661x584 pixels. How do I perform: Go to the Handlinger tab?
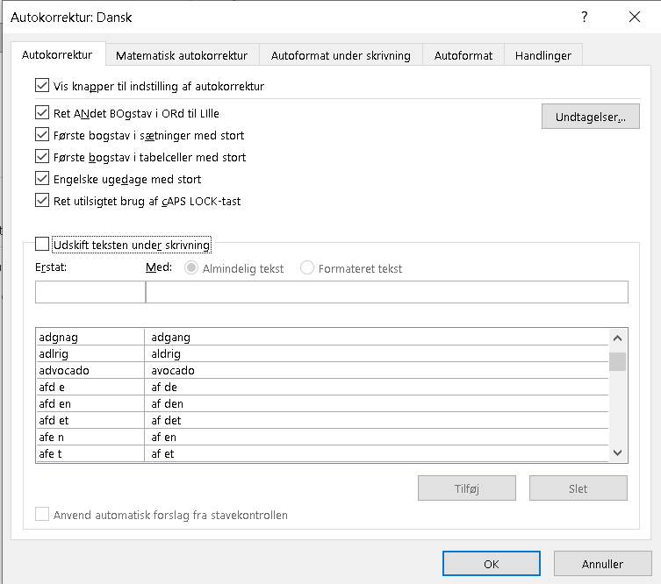(x=543, y=55)
